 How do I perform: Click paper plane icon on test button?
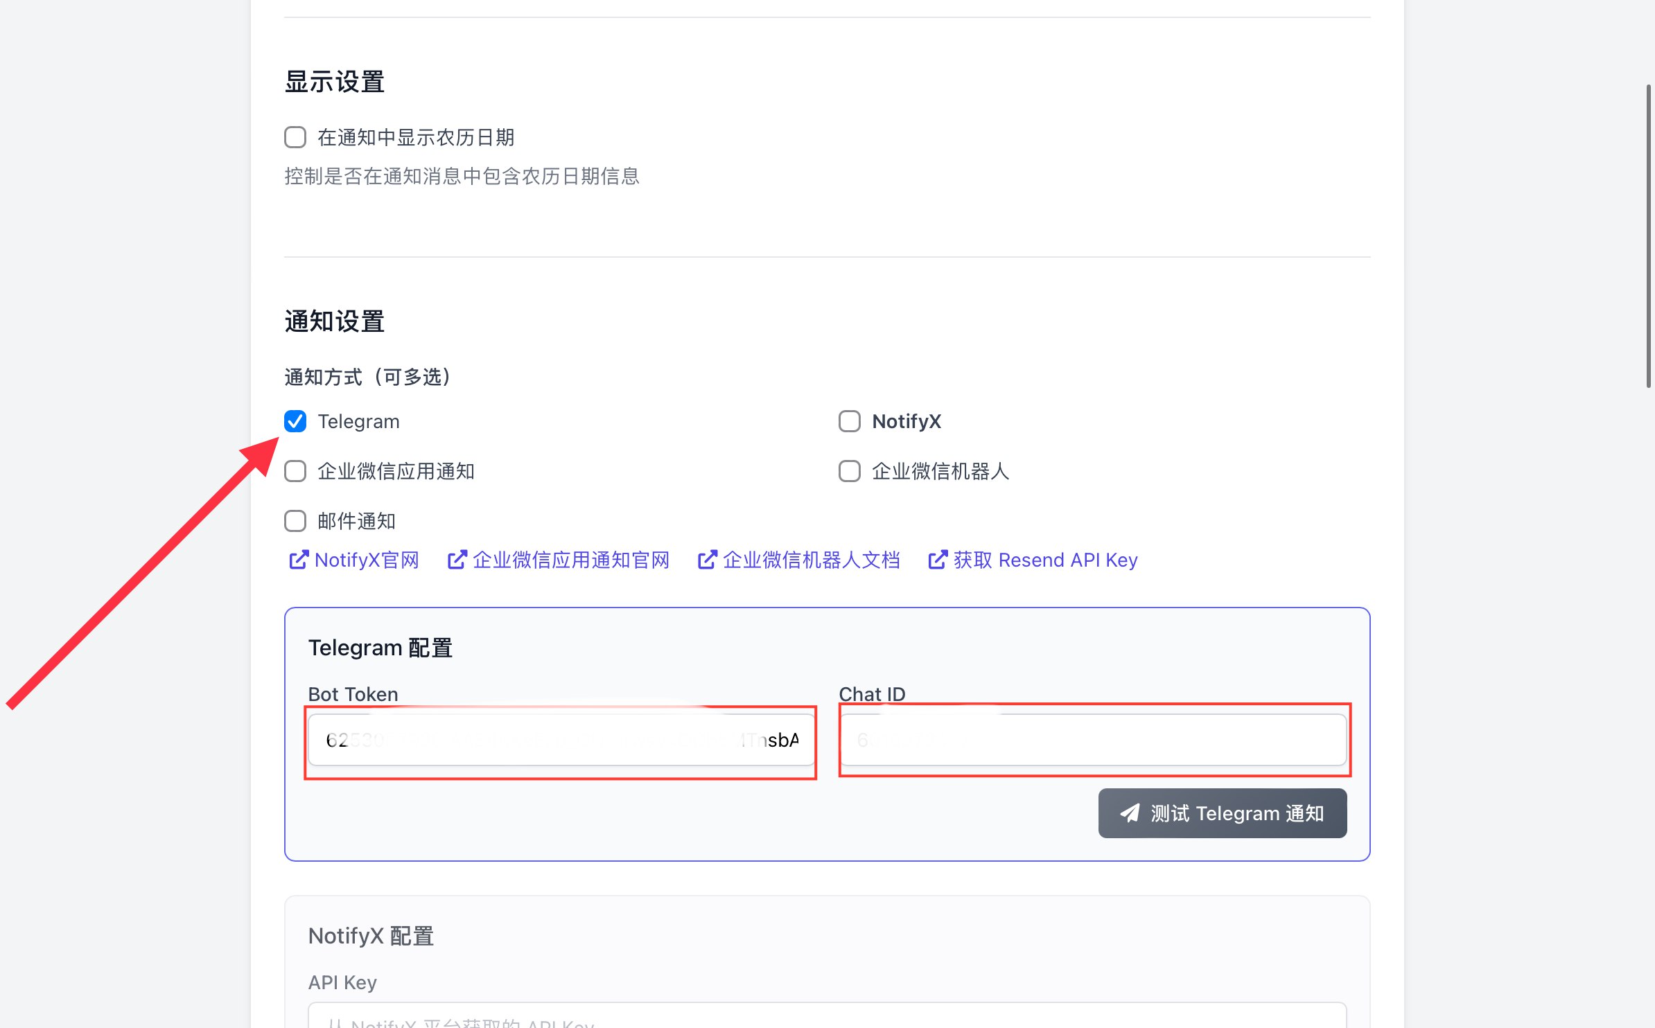(x=1130, y=813)
